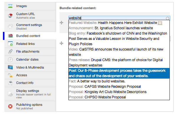Click the Calendar dates clock icon
Screen dimensions: 176x117
[10, 59]
